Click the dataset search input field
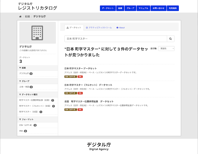This screenshot has width=198, height=154. coord(116,39)
